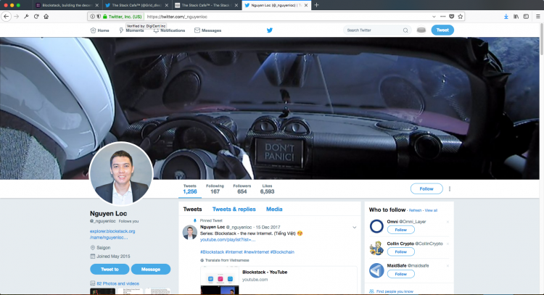The height and width of the screenshot is (295, 544).
Task: Click the Twitter bird logo
Action: pos(270,30)
